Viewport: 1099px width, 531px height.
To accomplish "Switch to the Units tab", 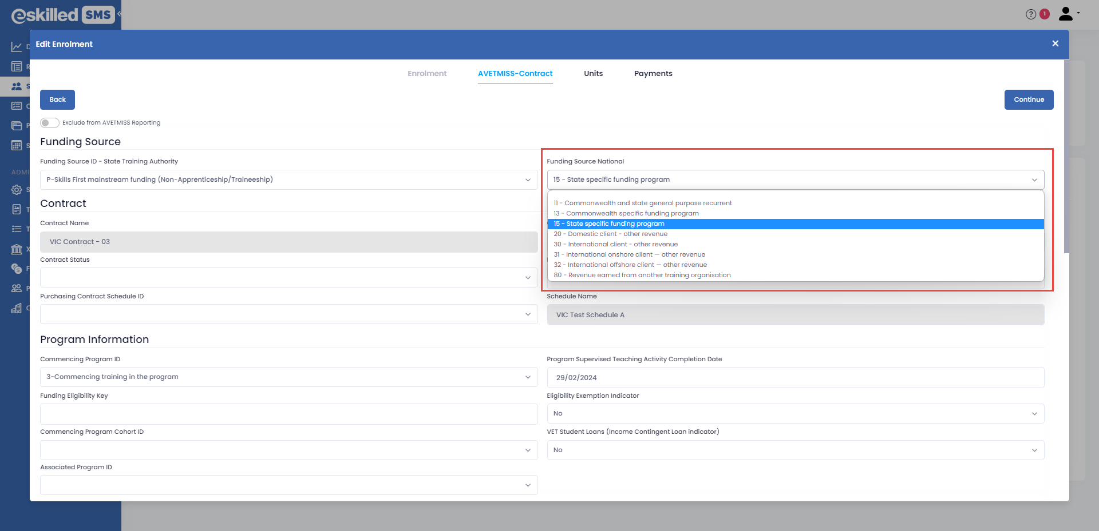I will (x=593, y=74).
